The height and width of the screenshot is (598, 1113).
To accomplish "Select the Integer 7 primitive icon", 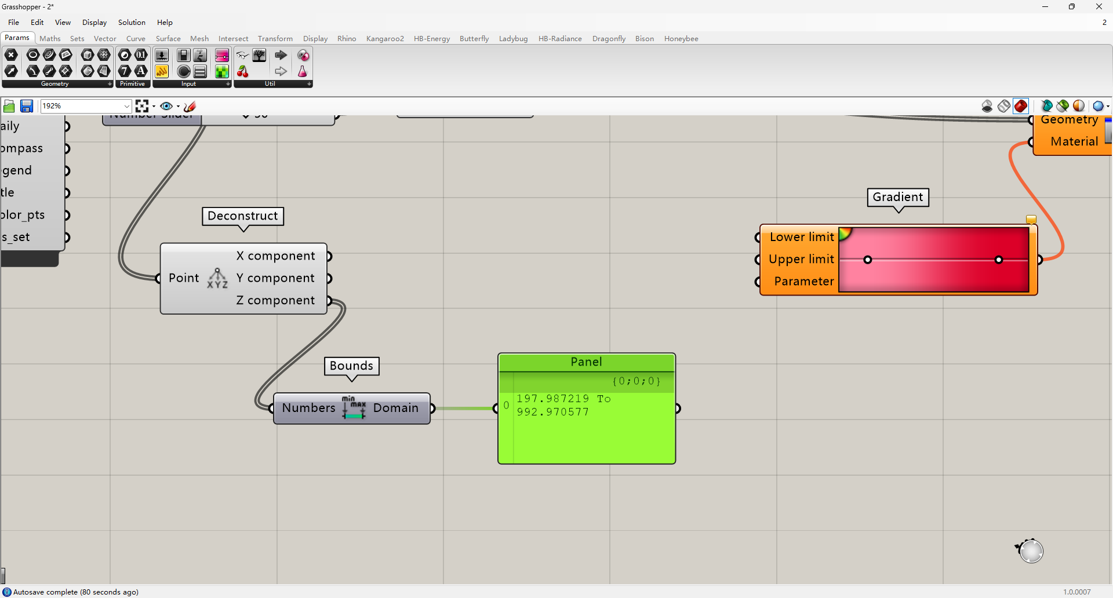I will (125, 71).
